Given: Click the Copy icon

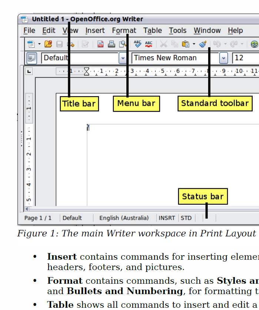Looking at the screenshot, I should (175, 44).
